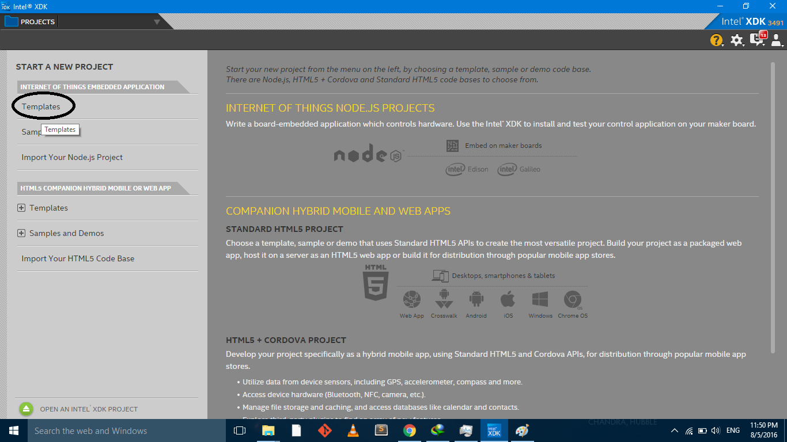Open the help menu question mark icon
787x442 pixels.
pos(716,40)
